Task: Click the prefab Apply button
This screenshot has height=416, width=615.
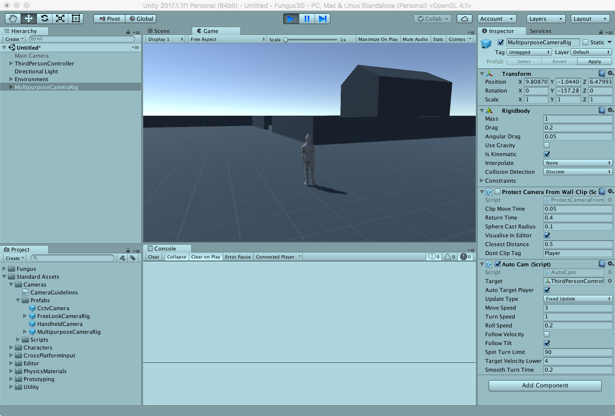Action: pyautogui.click(x=594, y=62)
